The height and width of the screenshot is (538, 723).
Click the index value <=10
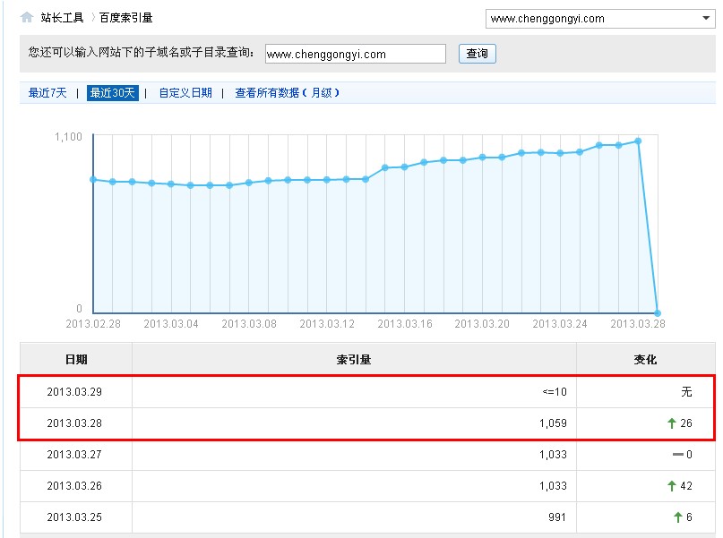pyautogui.click(x=555, y=392)
